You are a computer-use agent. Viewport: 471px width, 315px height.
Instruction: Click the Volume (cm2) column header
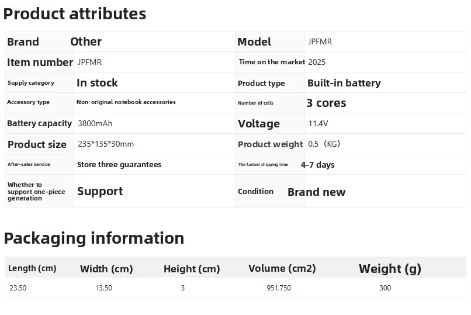coord(282,268)
